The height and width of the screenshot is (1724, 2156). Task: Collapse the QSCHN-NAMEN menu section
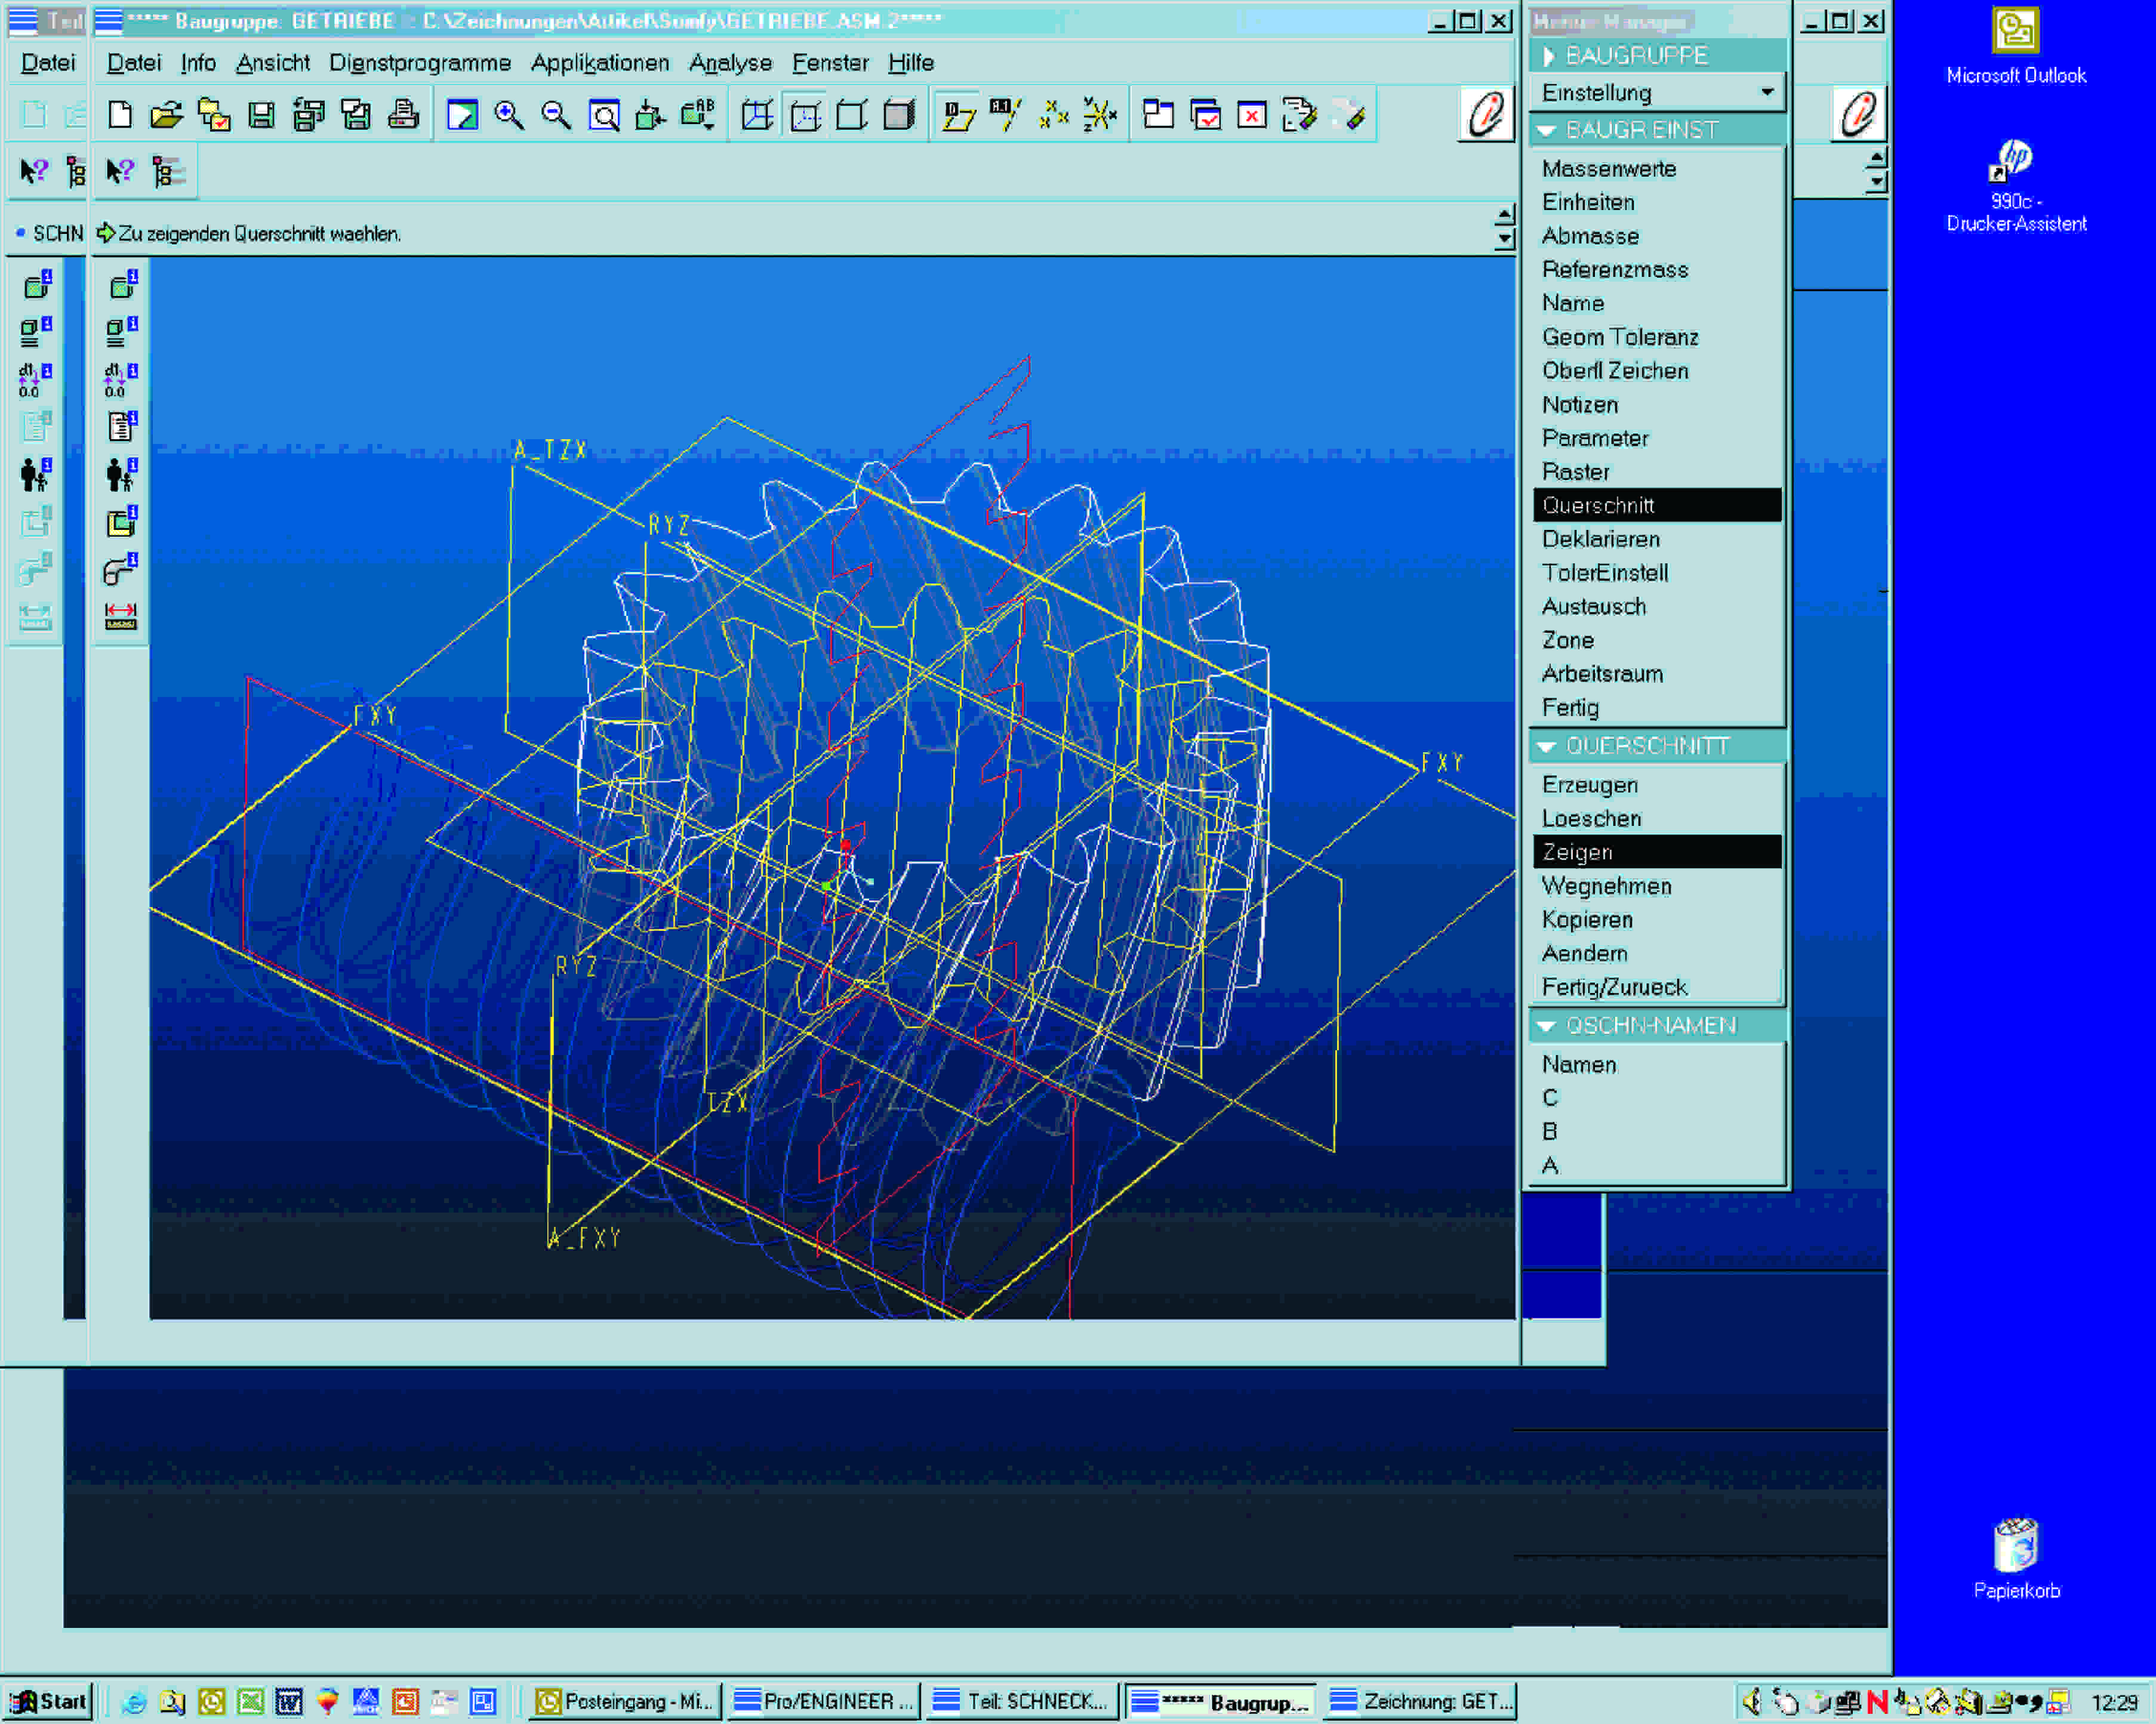pyautogui.click(x=1546, y=1026)
